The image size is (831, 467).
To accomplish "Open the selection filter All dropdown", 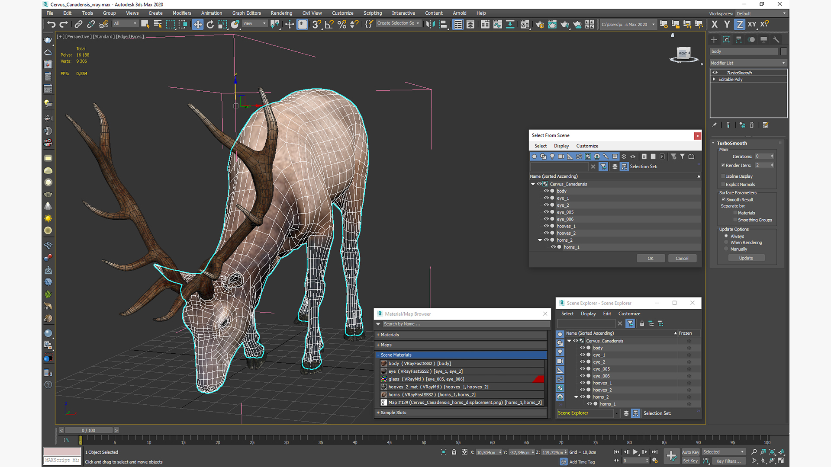I will [x=125, y=24].
